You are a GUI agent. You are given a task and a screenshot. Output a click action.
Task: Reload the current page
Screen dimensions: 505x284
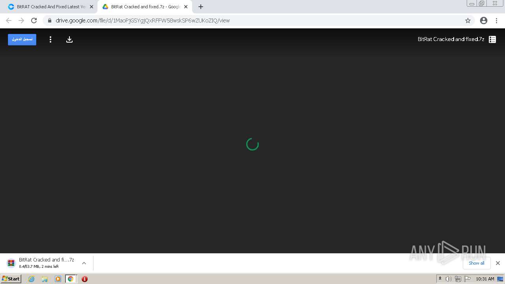(34, 21)
